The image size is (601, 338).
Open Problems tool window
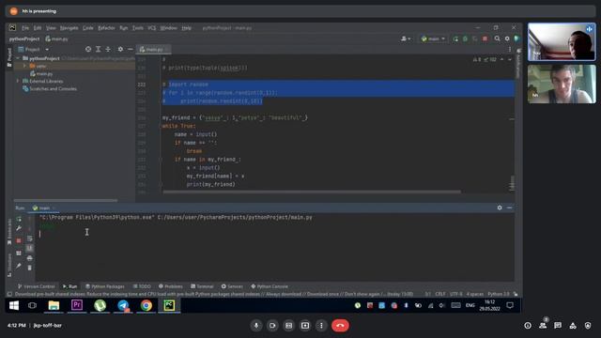point(171,286)
